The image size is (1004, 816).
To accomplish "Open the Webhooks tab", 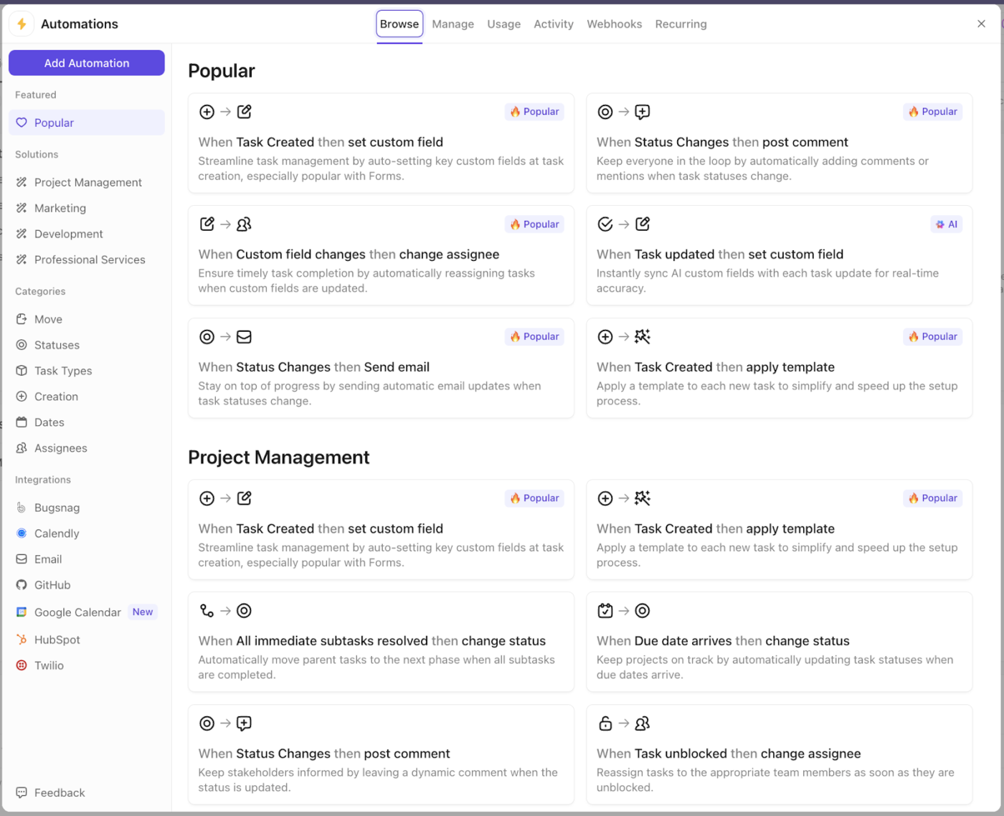I will [x=615, y=24].
